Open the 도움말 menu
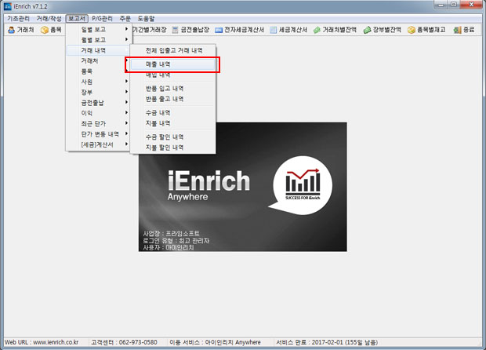 147,17
